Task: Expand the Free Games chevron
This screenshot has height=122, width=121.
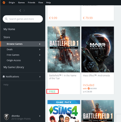Action: point(40,55)
